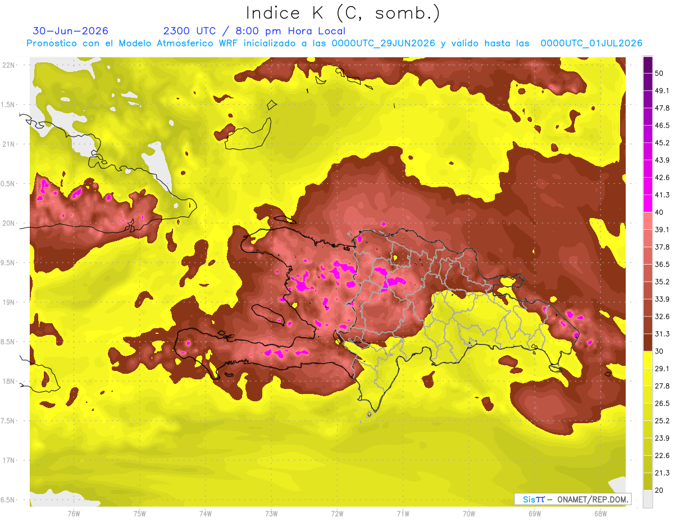Click the '18N' latitude label
The height and width of the screenshot is (521, 674).
click(x=8, y=381)
